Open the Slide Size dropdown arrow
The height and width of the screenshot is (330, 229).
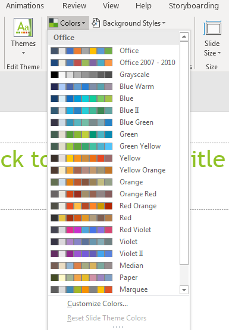(219, 53)
